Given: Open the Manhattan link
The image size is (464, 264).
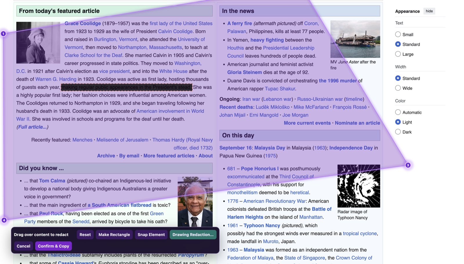Looking at the screenshot, I should [x=311, y=217].
